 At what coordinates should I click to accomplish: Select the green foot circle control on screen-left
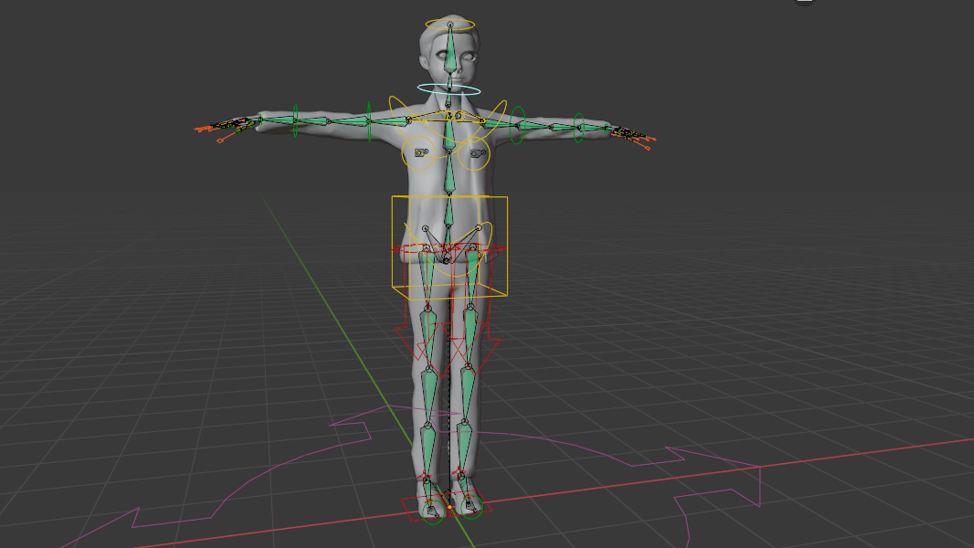433,511
